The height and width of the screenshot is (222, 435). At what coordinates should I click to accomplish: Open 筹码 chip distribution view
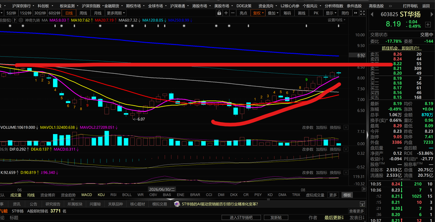pyautogui.click(x=287, y=13)
